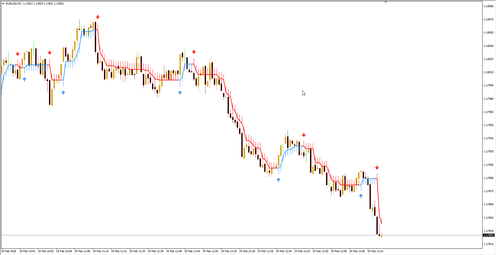Select the red sell arrow above 10:50
The width and height of the screenshot is (496, 255).
pos(50,53)
